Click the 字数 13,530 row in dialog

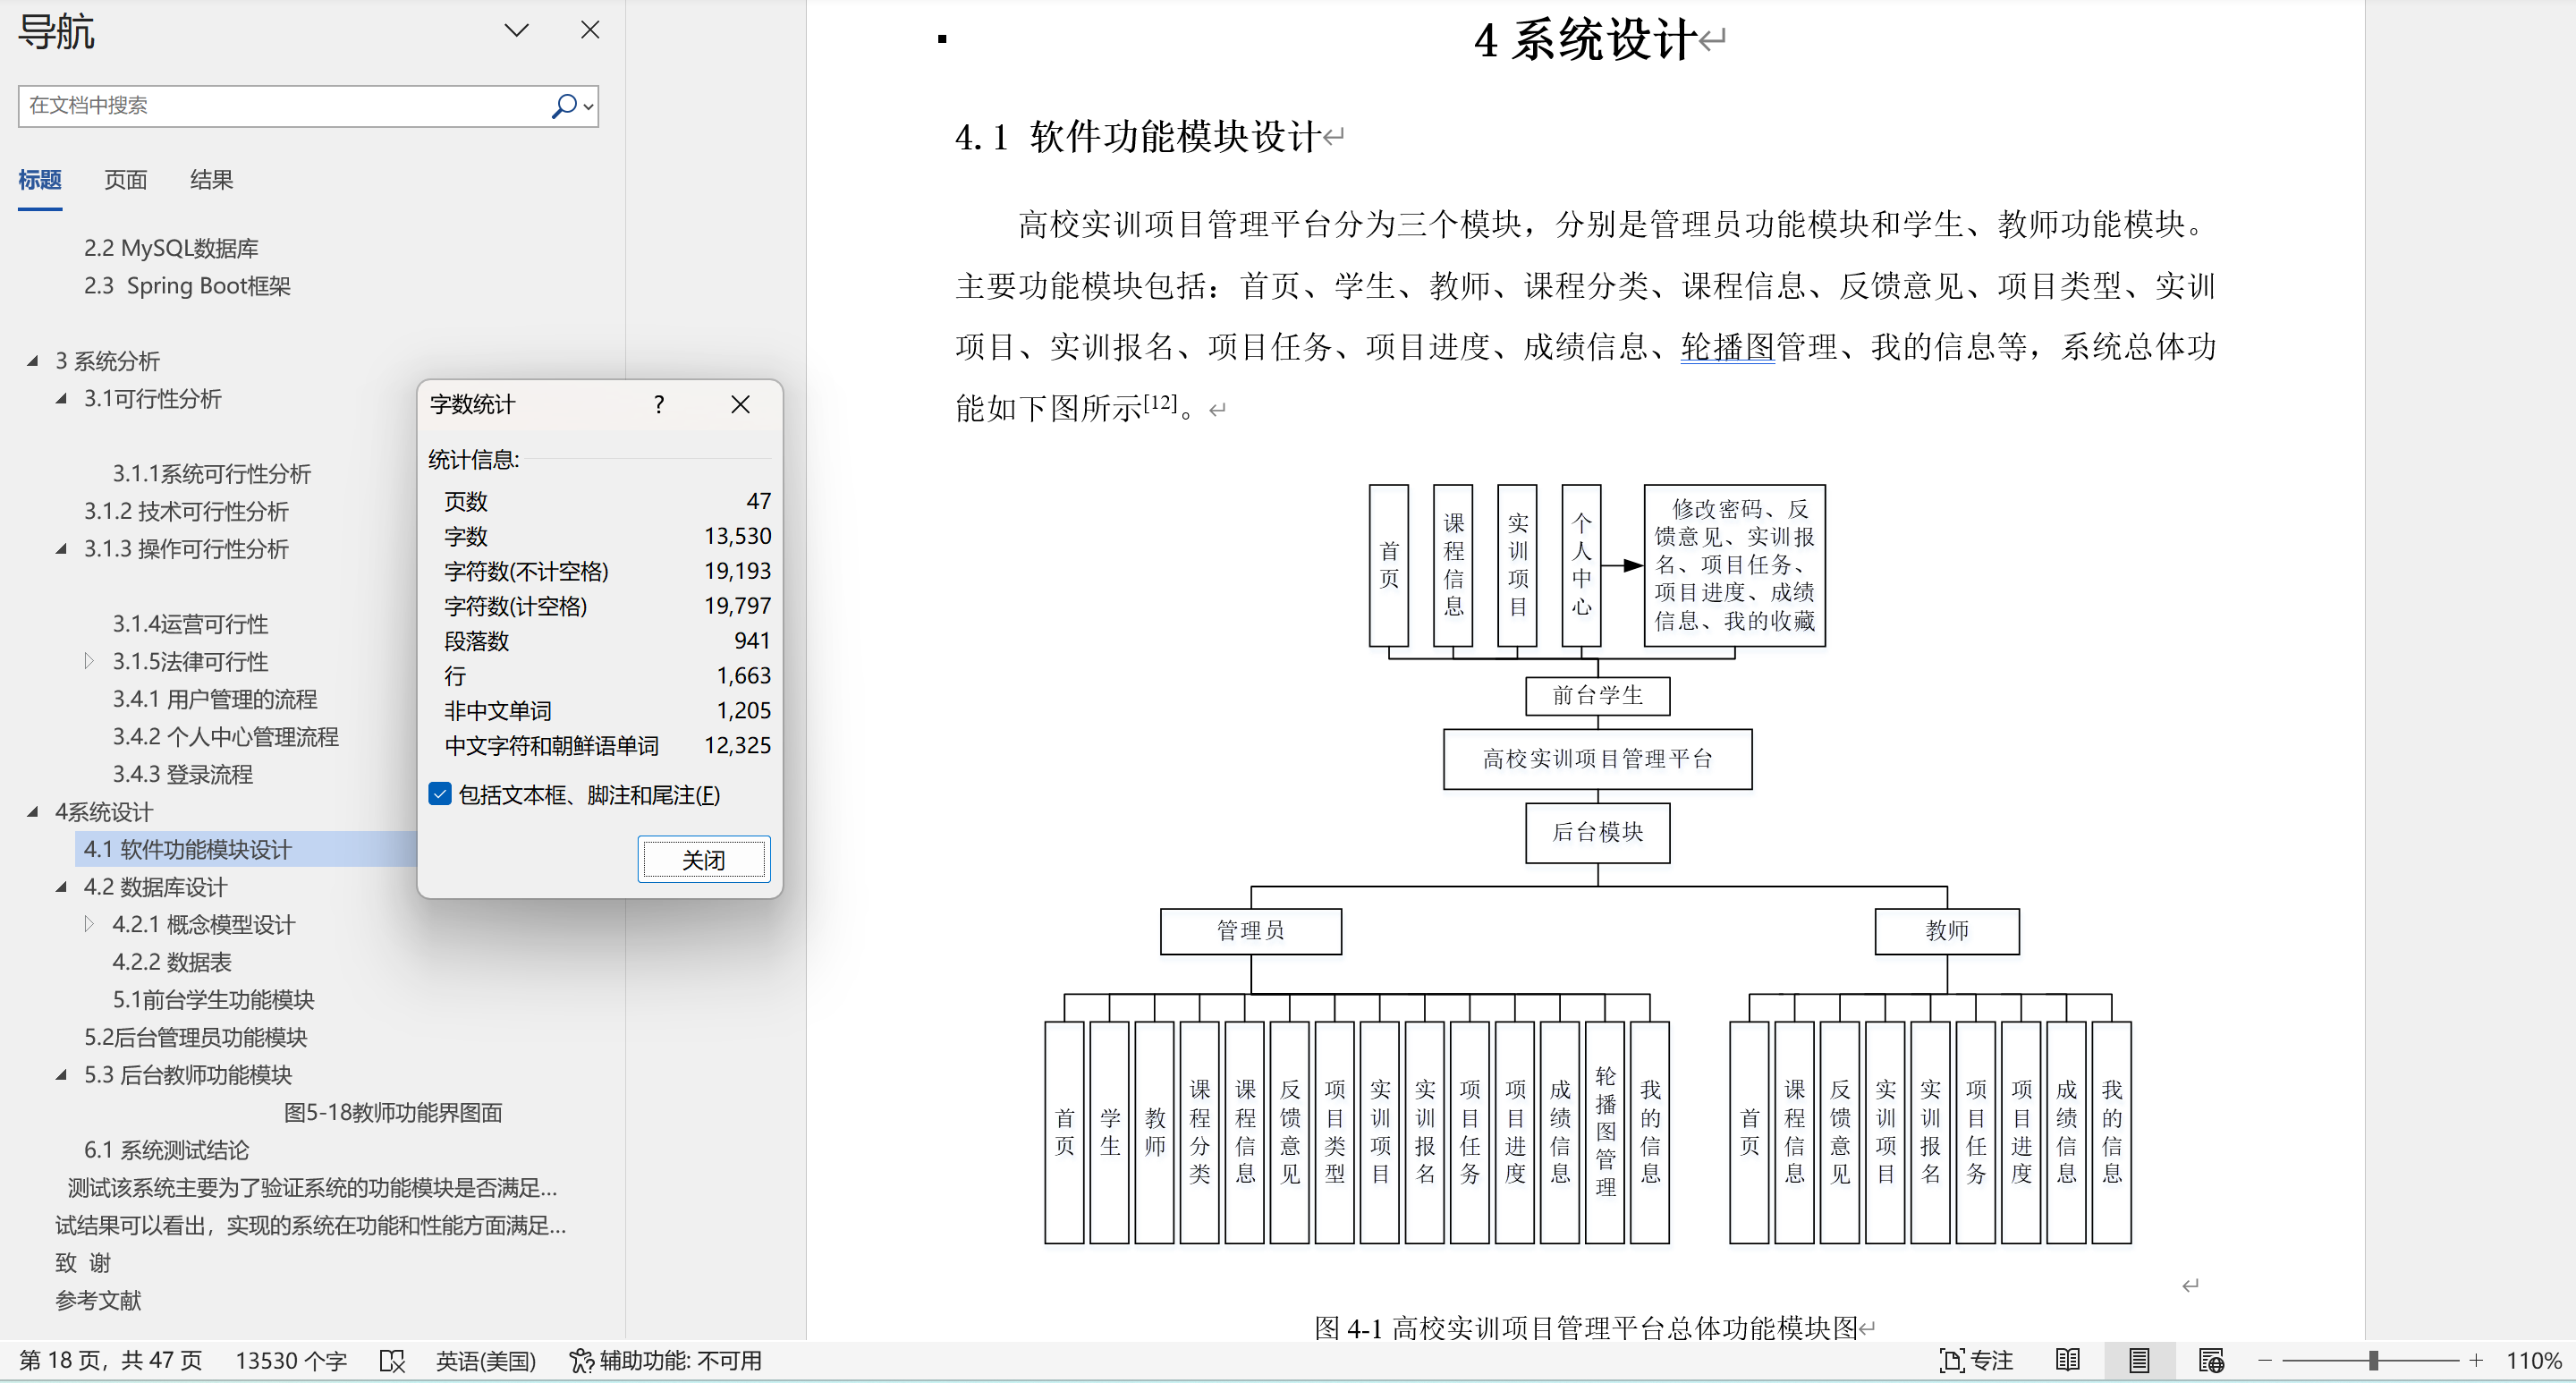click(x=606, y=536)
